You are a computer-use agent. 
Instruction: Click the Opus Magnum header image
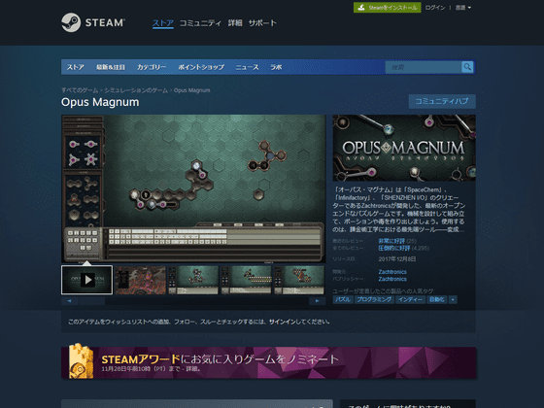(404, 148)
